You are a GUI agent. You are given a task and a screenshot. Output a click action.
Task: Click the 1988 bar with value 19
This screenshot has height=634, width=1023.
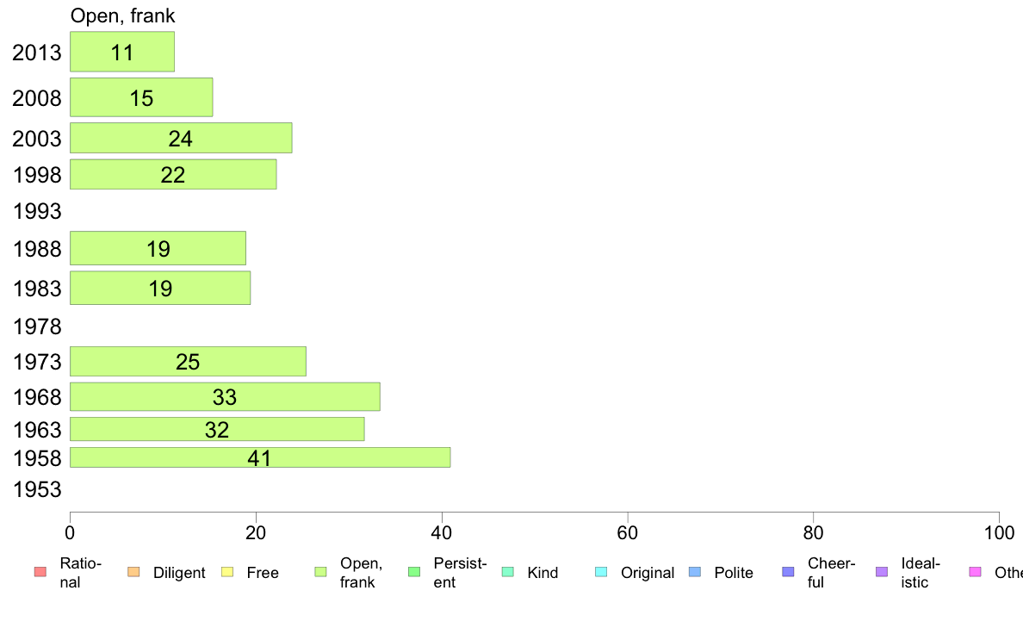(158, 248)
